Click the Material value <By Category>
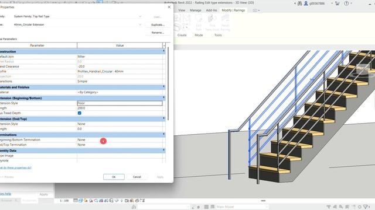 click(x=120, y=92)
